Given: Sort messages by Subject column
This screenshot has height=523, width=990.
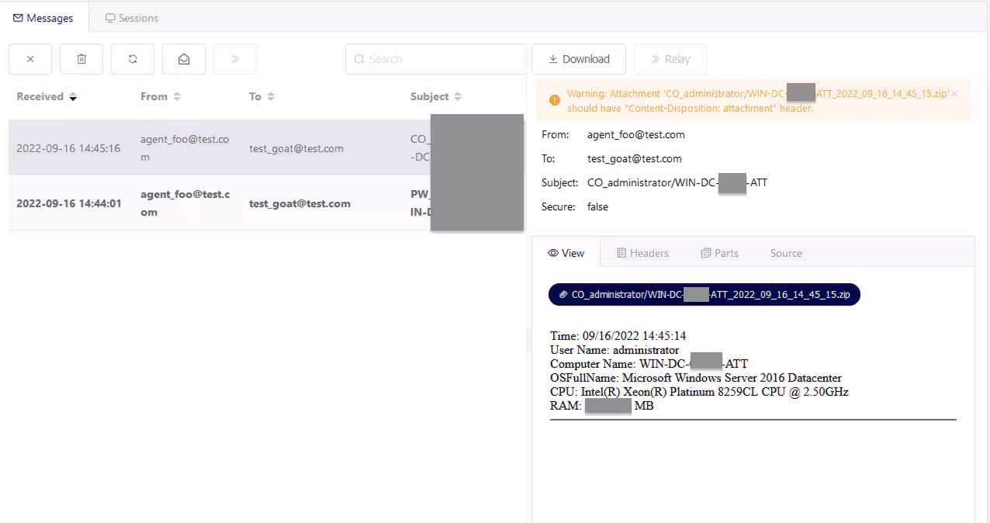Looking at the screenshot, I should tap(435, 97).
